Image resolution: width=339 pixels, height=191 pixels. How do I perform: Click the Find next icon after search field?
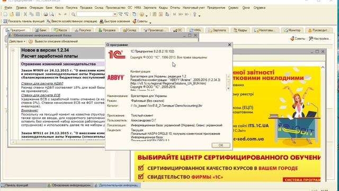pos(120,14)
